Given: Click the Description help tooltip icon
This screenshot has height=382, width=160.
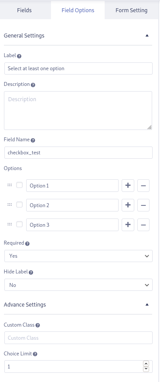Looking at the screenshot, I should (x=33, y=85).
